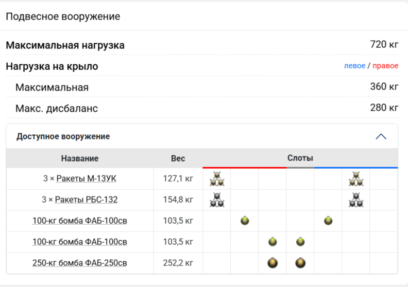
Task: Click the Слоты column header
Action: tap(300, 158)
